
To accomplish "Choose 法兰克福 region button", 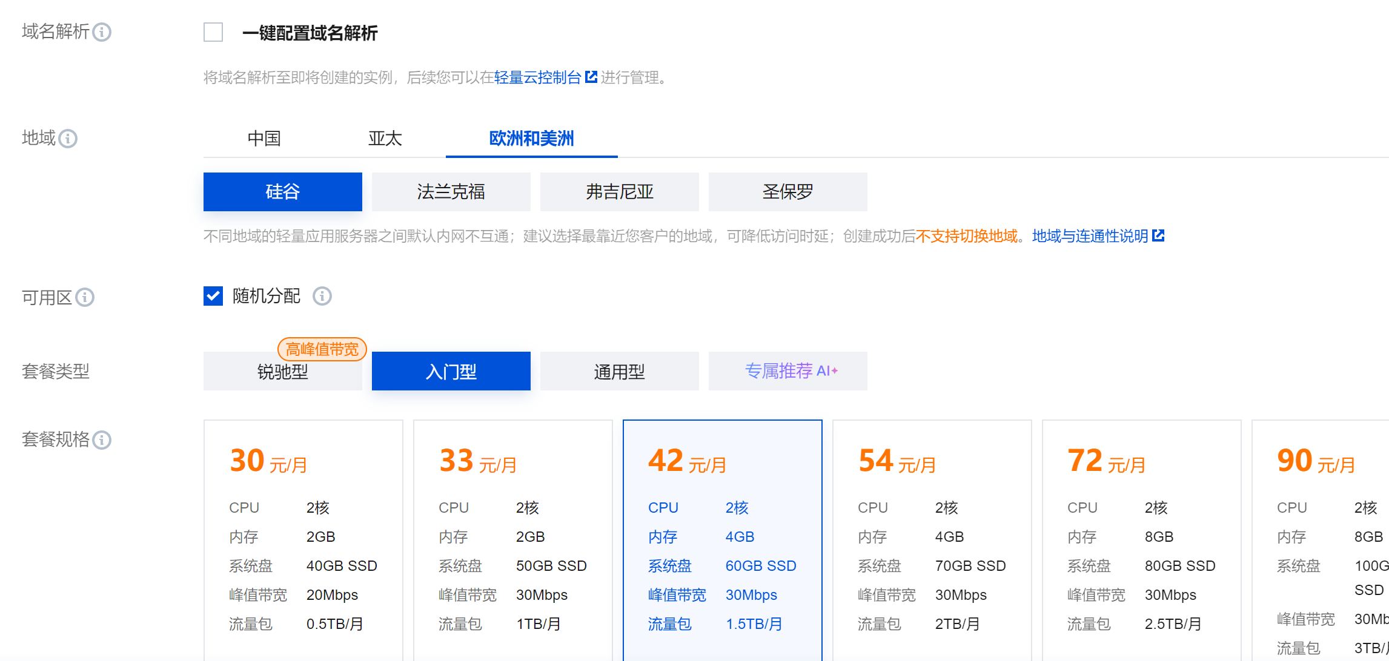I will tap(451, 192).
